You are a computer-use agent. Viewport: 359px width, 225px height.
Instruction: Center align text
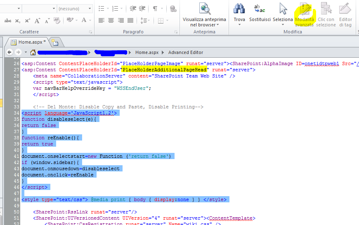111,21
